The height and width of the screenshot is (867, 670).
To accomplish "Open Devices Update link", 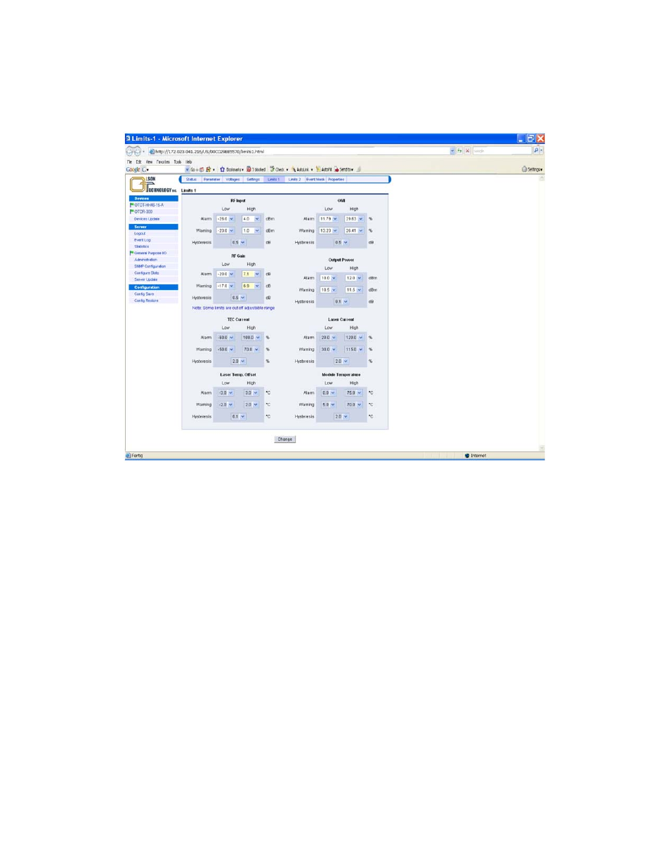I will tap(147, 219).
